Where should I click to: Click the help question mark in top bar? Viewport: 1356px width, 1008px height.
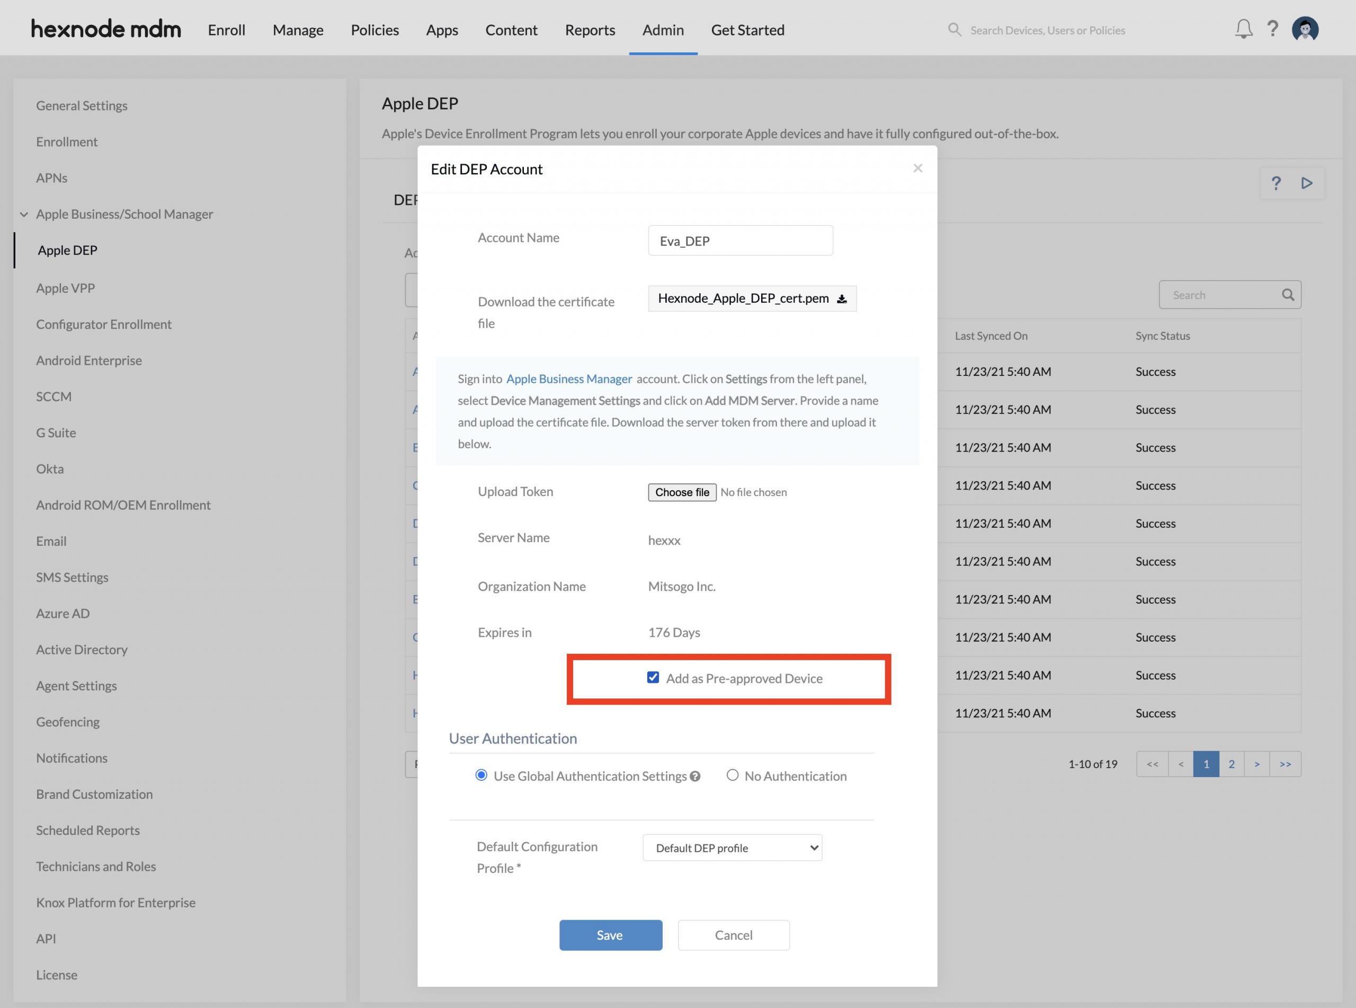1272,29
